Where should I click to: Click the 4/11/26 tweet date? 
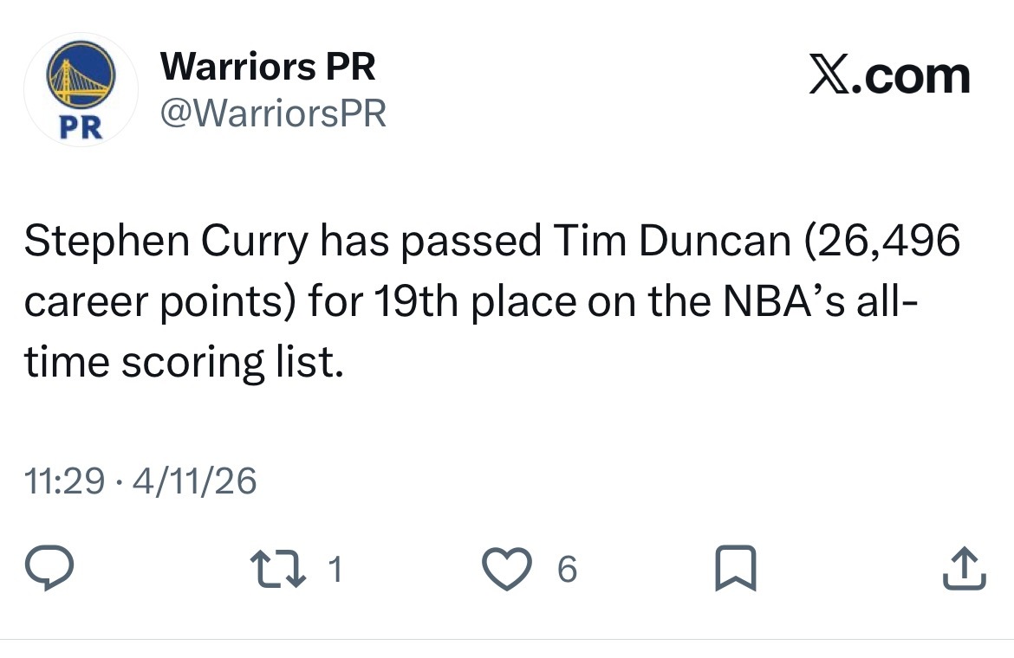click(195, 481)
